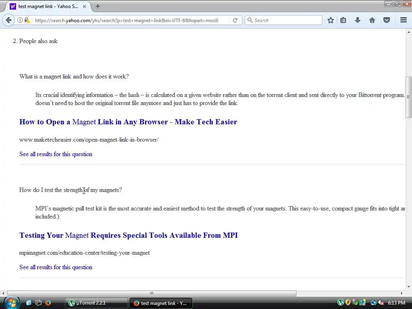Viewport: 412px width, 309px height.
Task: Click the vertical scrollbar thumb
Action: [408, 97]
